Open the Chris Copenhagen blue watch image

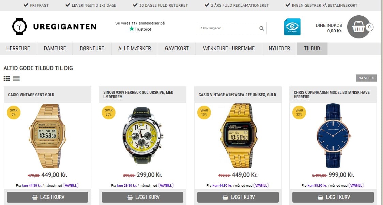tap(333, 136)
